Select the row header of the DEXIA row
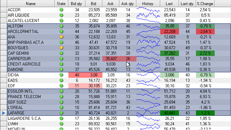Image resolution: width=231 pixels, height=130 pixels. click(x=3, y=75)
